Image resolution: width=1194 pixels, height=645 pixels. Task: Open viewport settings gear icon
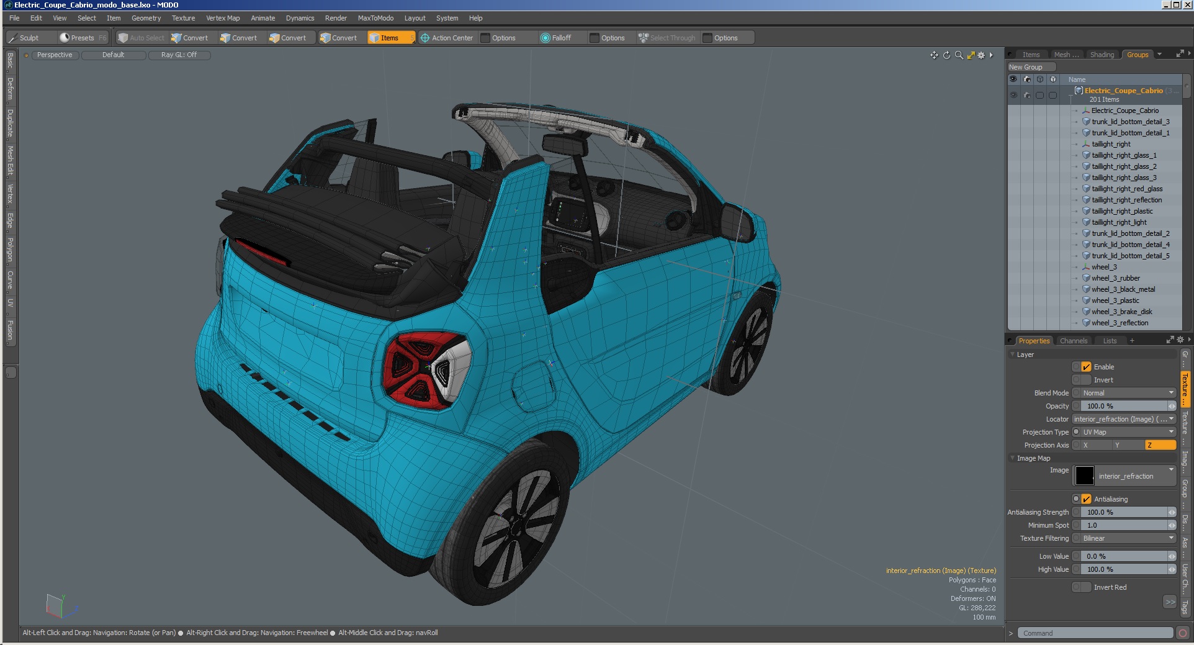981,55
